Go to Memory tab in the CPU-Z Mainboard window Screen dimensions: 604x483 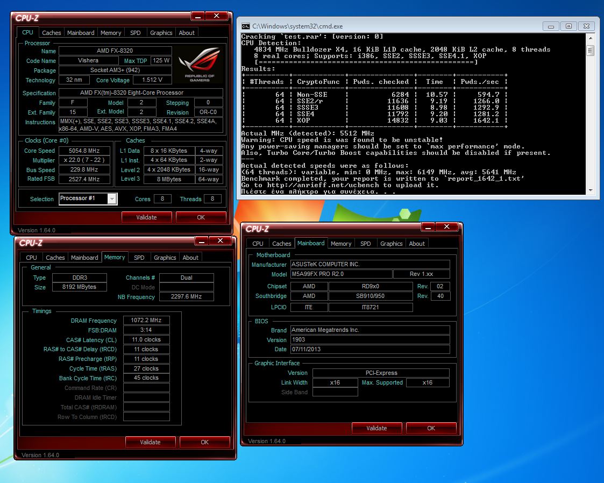[341, 244]
